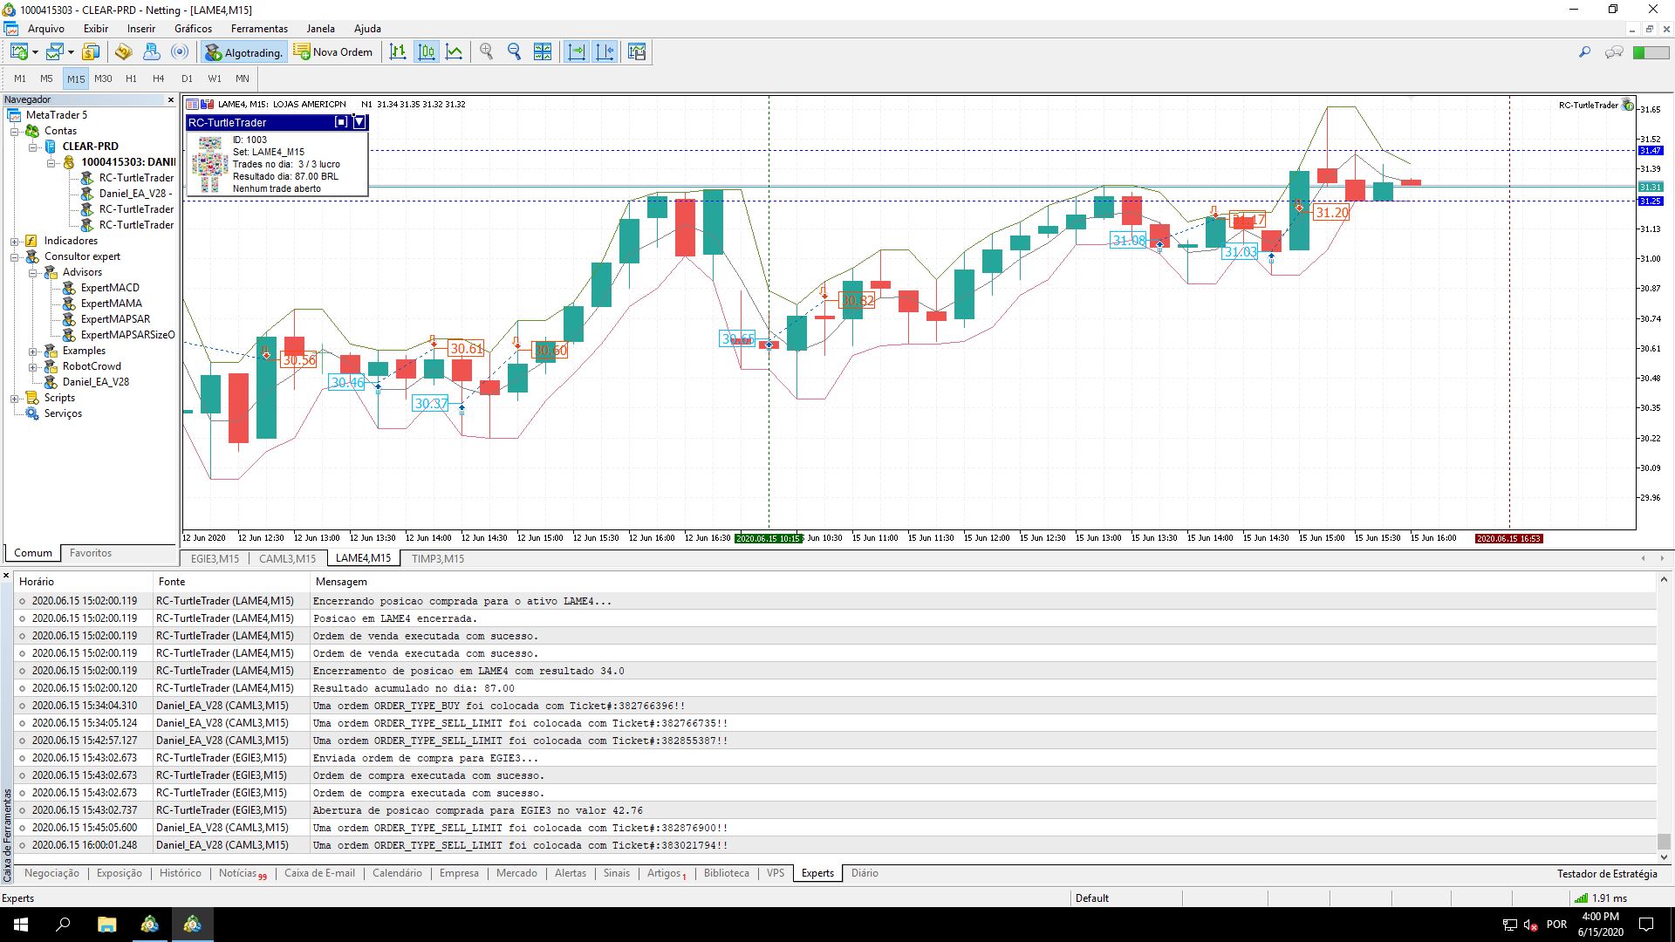Open the new chart dropdown arrow

35,52
